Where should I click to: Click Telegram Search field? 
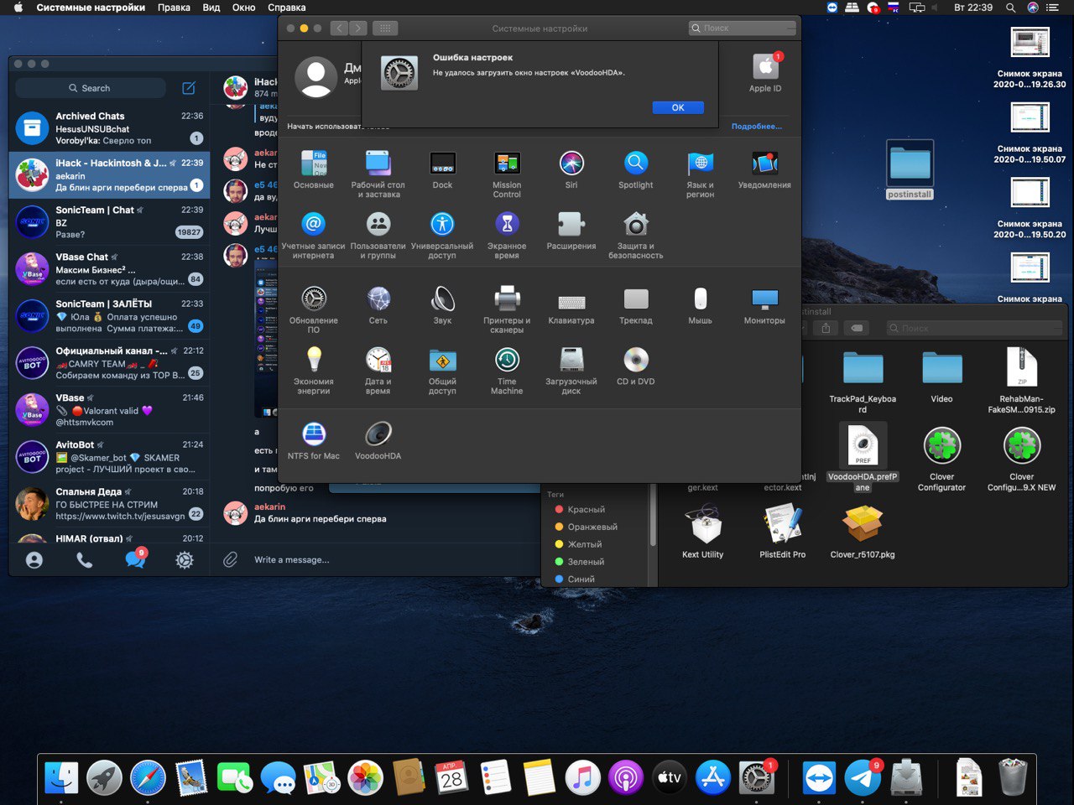pyautogui.click(x=91, y=88)
